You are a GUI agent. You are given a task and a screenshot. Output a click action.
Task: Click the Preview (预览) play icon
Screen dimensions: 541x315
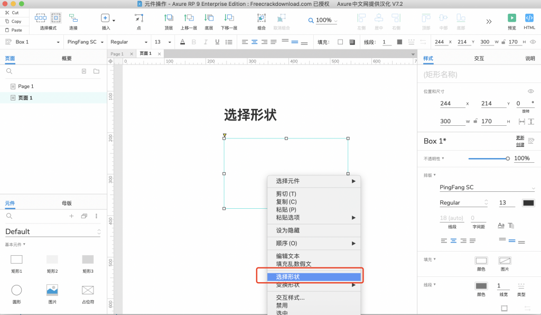click(511, 18)
